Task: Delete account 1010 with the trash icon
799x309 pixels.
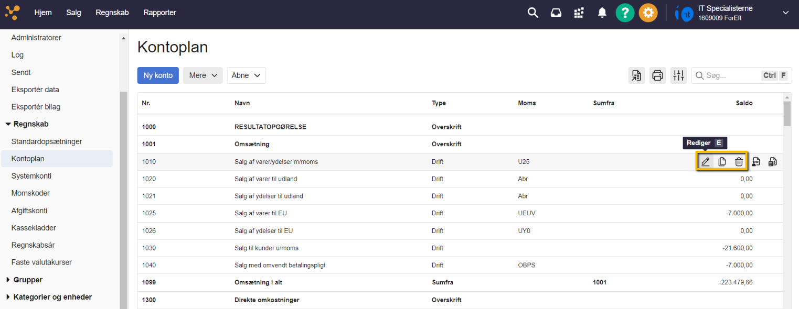Action: point(739,162)
